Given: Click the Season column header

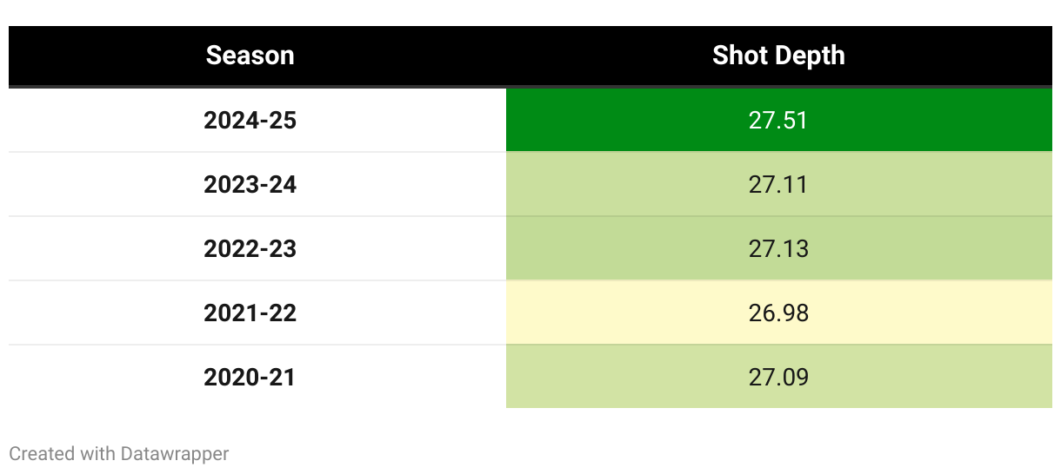Looking at the screenshot, I should 250,56.
